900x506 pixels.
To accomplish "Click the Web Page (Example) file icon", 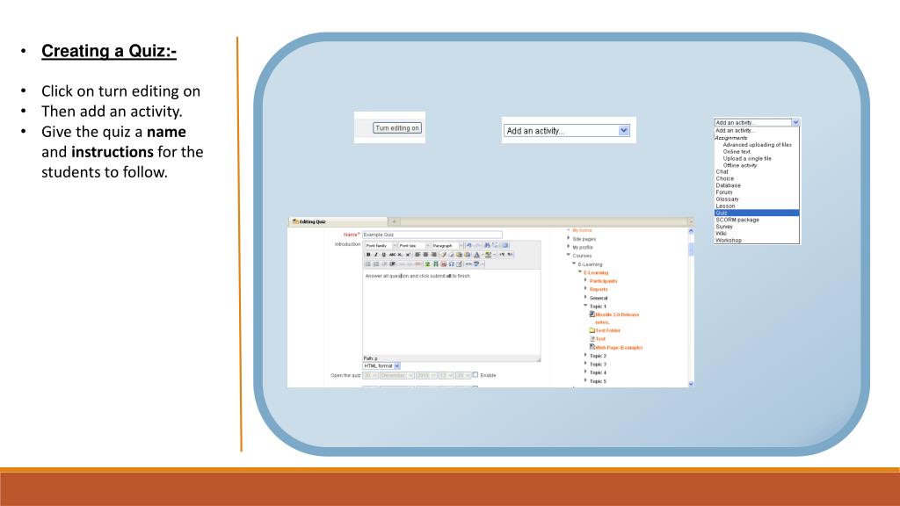I will (592, 347).
